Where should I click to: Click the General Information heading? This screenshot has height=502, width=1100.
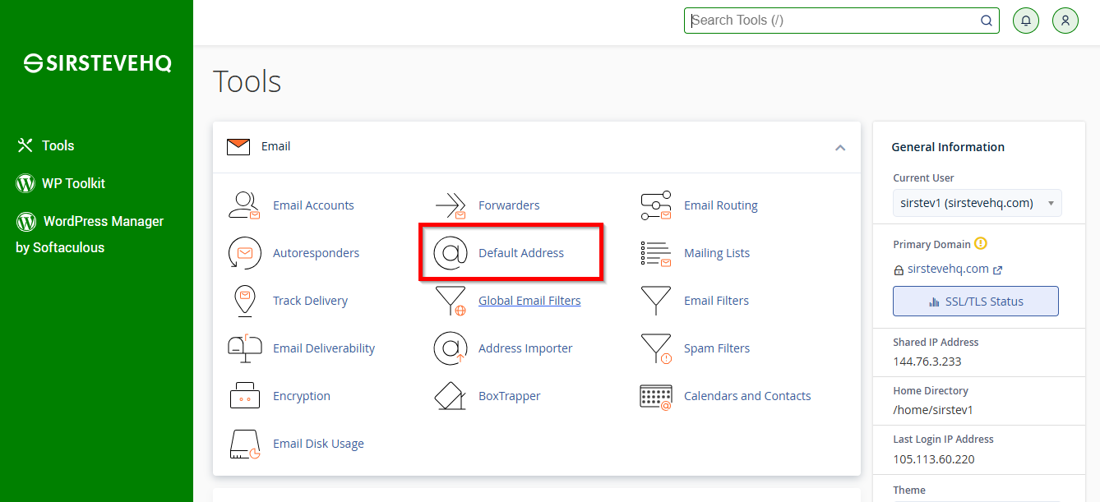point(948,147)
